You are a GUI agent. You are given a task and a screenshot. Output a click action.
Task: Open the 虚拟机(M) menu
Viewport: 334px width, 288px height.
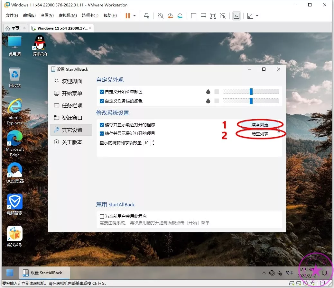point(68,15)
